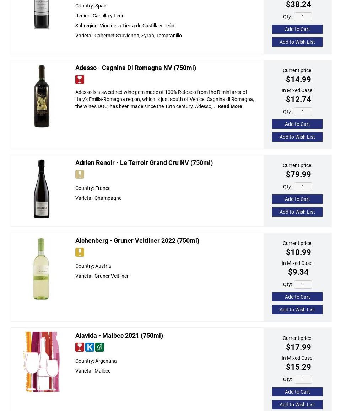
Task: Open the Adesso wine bottle image
Action: [42, 96]
